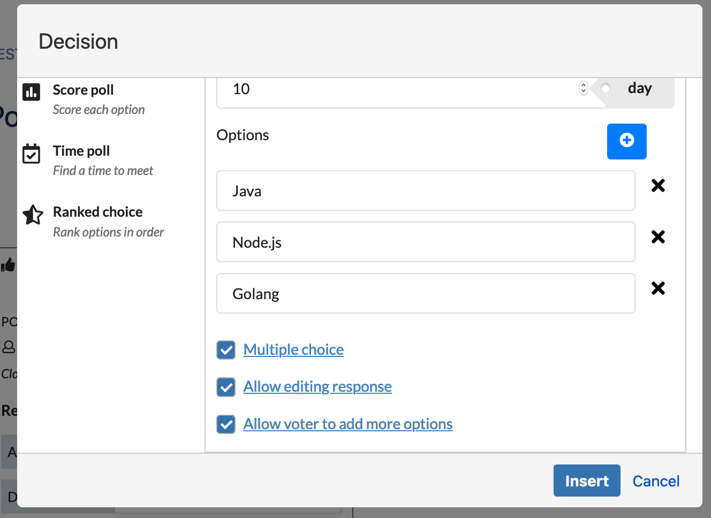Uncheck the Multiple choice checkbox

tap(226, 350)
